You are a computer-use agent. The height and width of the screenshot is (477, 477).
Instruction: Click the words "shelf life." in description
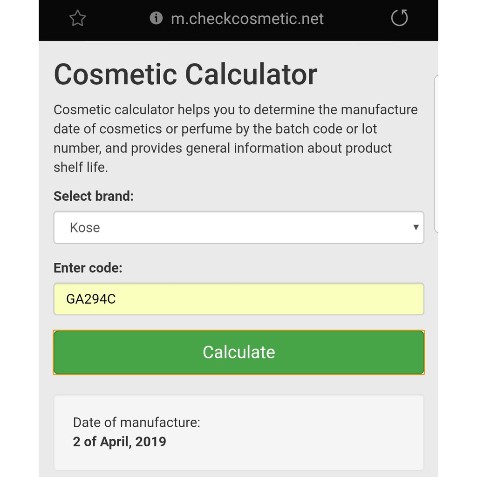(81, 167)
